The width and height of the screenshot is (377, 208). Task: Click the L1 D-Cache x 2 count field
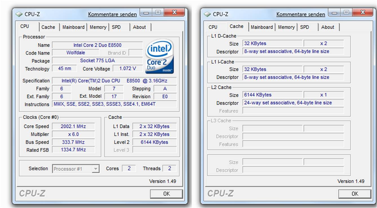[324, 44]
